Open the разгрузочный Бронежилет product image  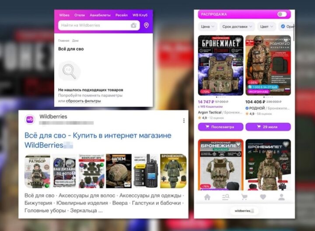click(220, 165)
